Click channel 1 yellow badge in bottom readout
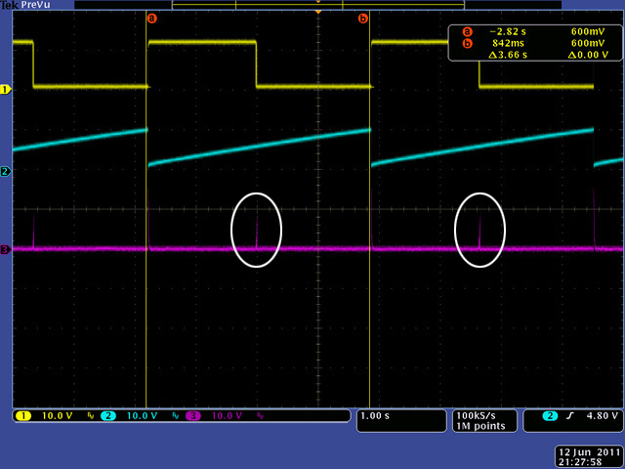This screenshot has height=469, width=625. [22, 415]
